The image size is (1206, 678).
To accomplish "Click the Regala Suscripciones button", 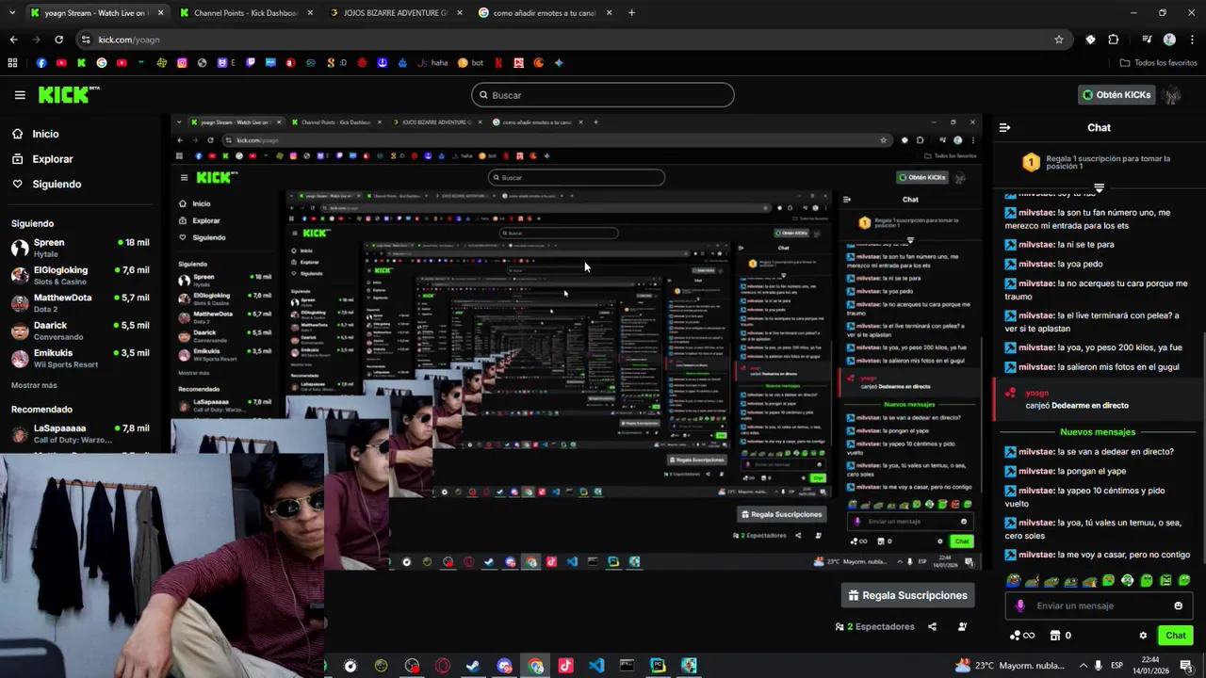I will point(907,595).
